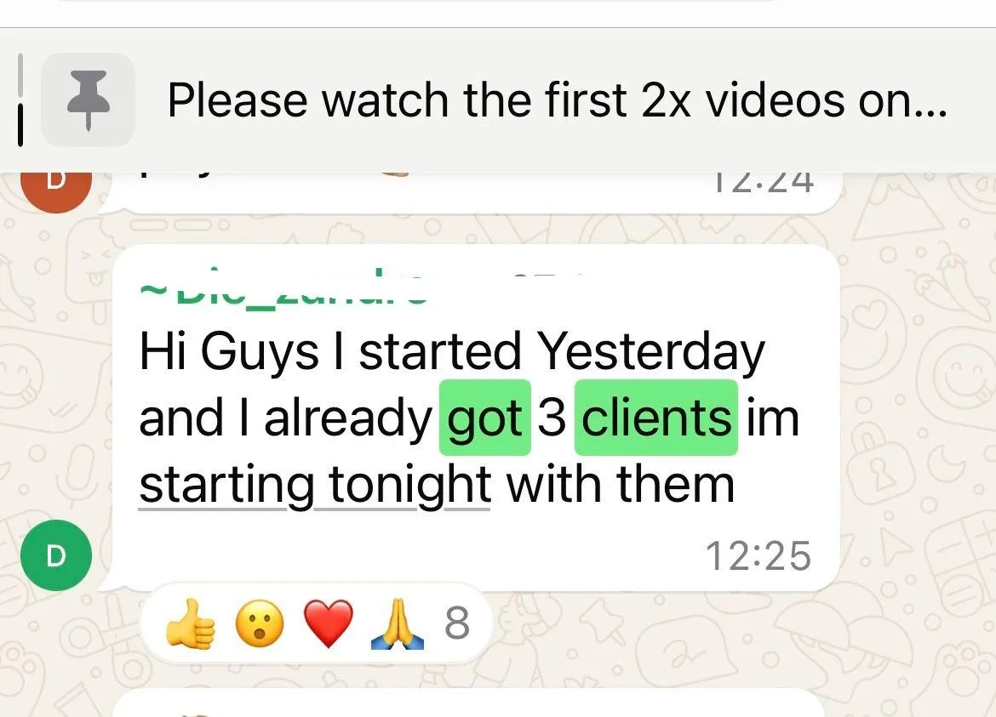The image size is (996, 717).
Task: Tap the pinned message indicator bar on left
Action: pyautogui.click(x=20, y=100)
